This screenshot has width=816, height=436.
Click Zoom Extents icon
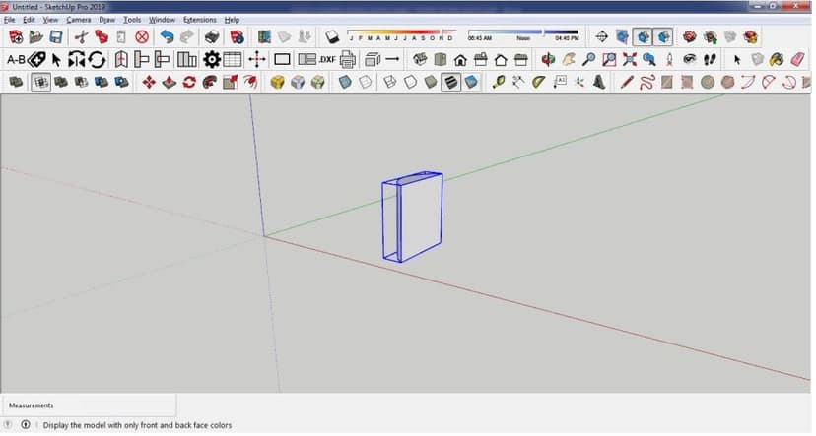click(x=629, y=60)
